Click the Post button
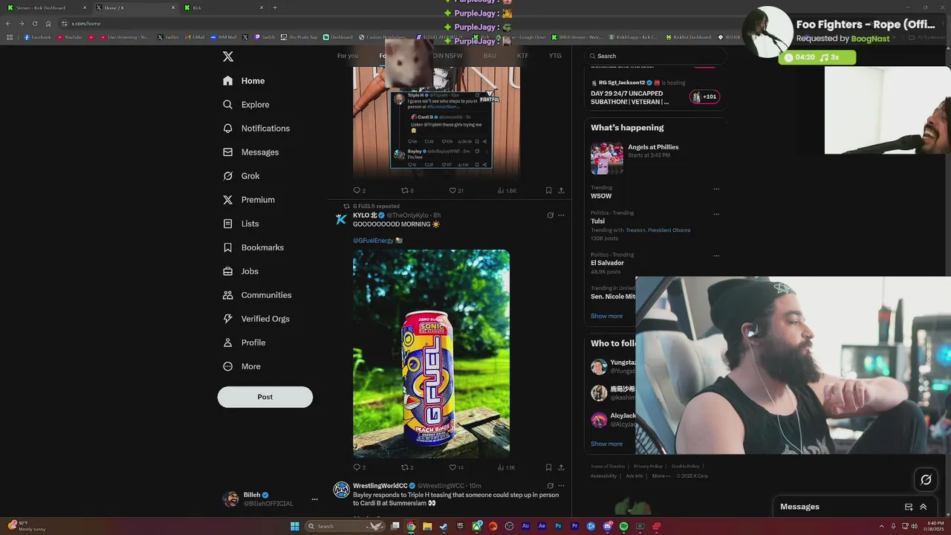 pos(265,397)
